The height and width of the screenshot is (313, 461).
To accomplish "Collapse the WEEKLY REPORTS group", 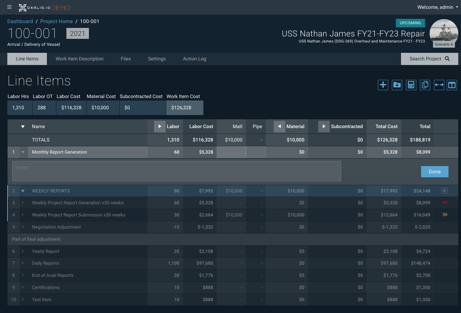I will click(23, 191).
